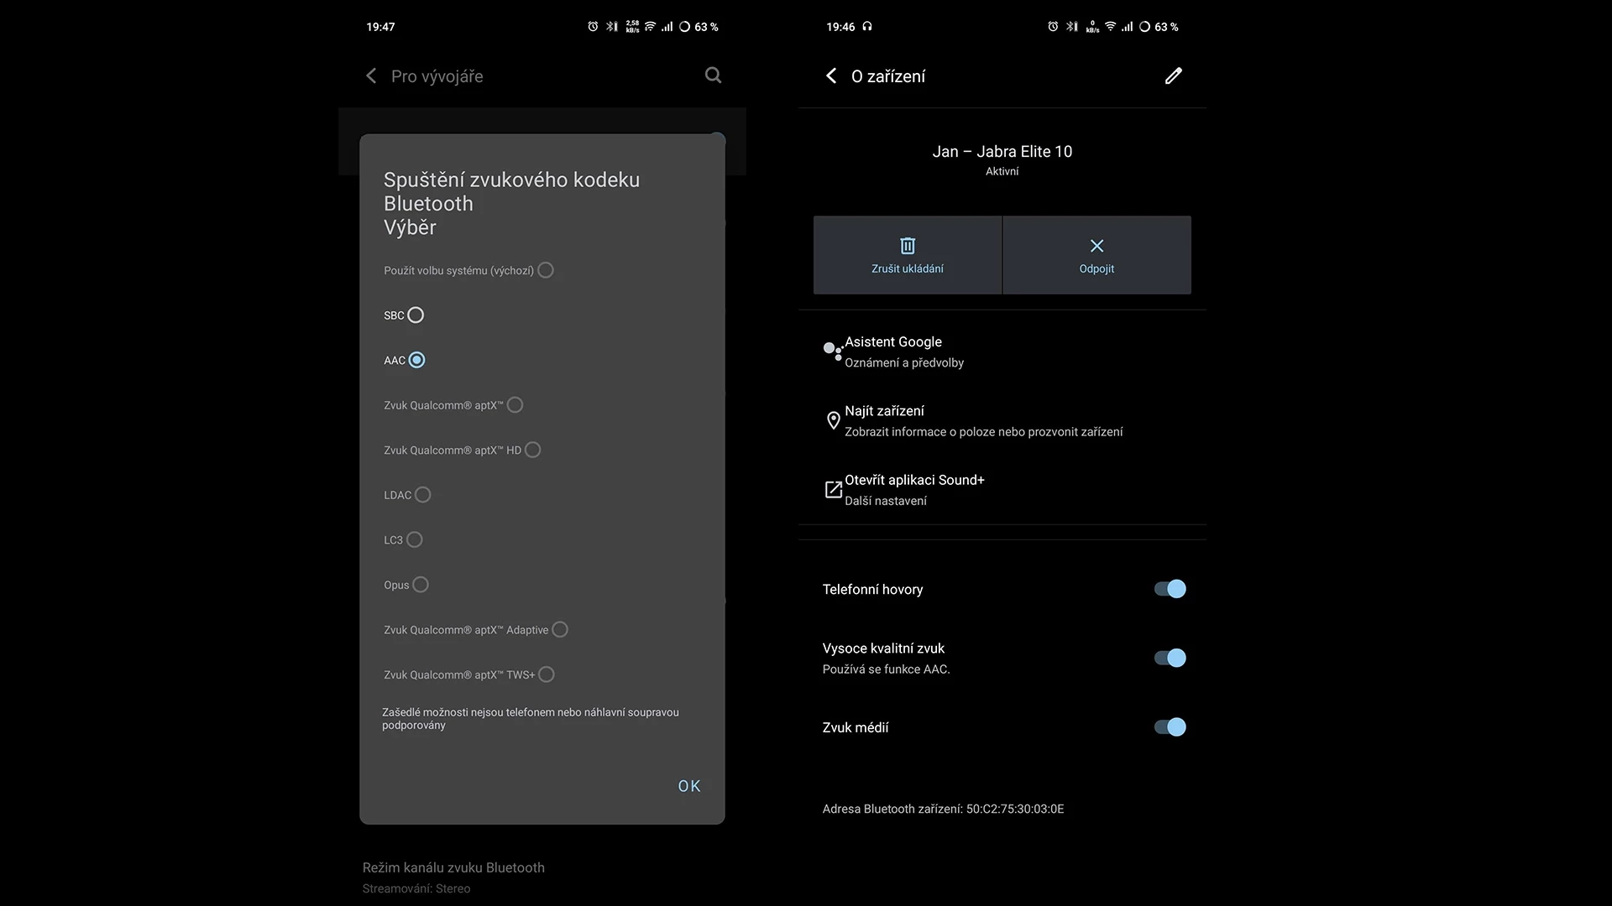Open the Sound+ app link
1612x906 pixels.
pos(1002,489)
